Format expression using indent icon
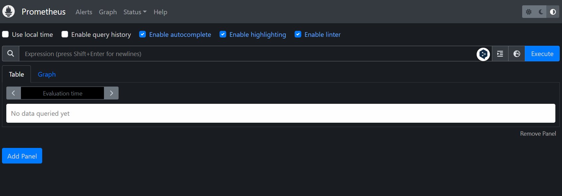562x196 pixels. coord(500,54)
